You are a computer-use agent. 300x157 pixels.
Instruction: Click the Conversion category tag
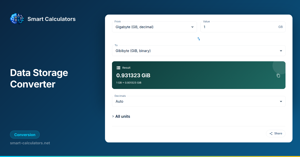25,135
